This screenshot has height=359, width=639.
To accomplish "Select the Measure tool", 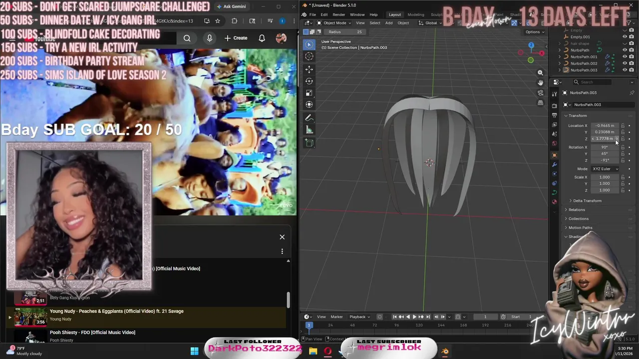I will coord(309,130).
